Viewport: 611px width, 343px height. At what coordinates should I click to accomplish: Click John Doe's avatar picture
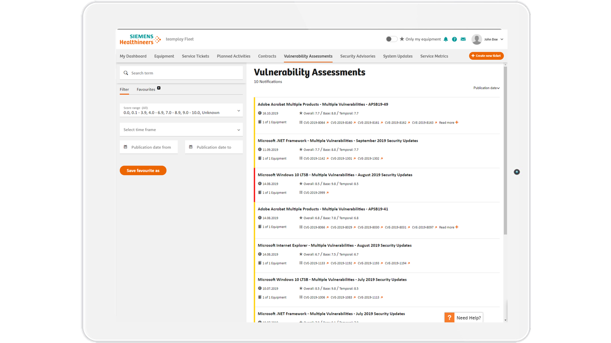(x=477, y=39)
